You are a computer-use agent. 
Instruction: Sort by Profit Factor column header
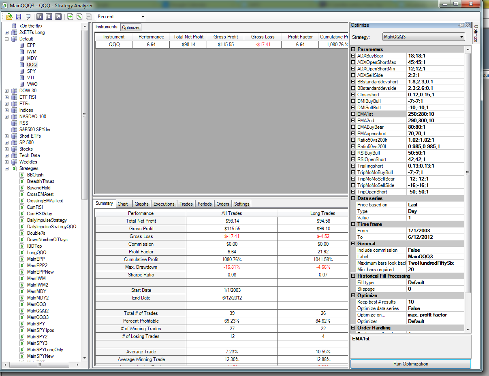point(300,37)
